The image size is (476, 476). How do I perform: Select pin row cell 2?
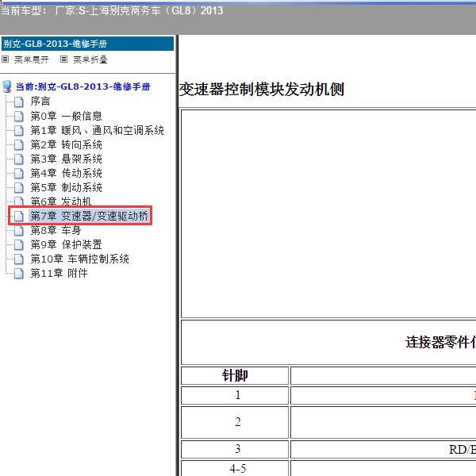pos(235,422)
